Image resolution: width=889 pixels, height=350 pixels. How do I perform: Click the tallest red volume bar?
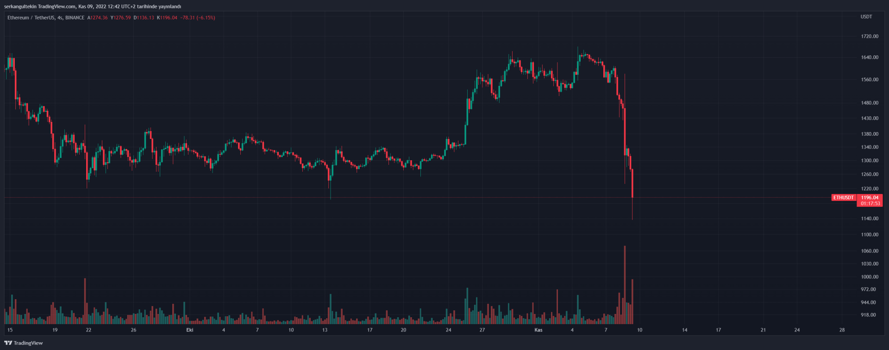pyautogui.click(x=625, y=286)
